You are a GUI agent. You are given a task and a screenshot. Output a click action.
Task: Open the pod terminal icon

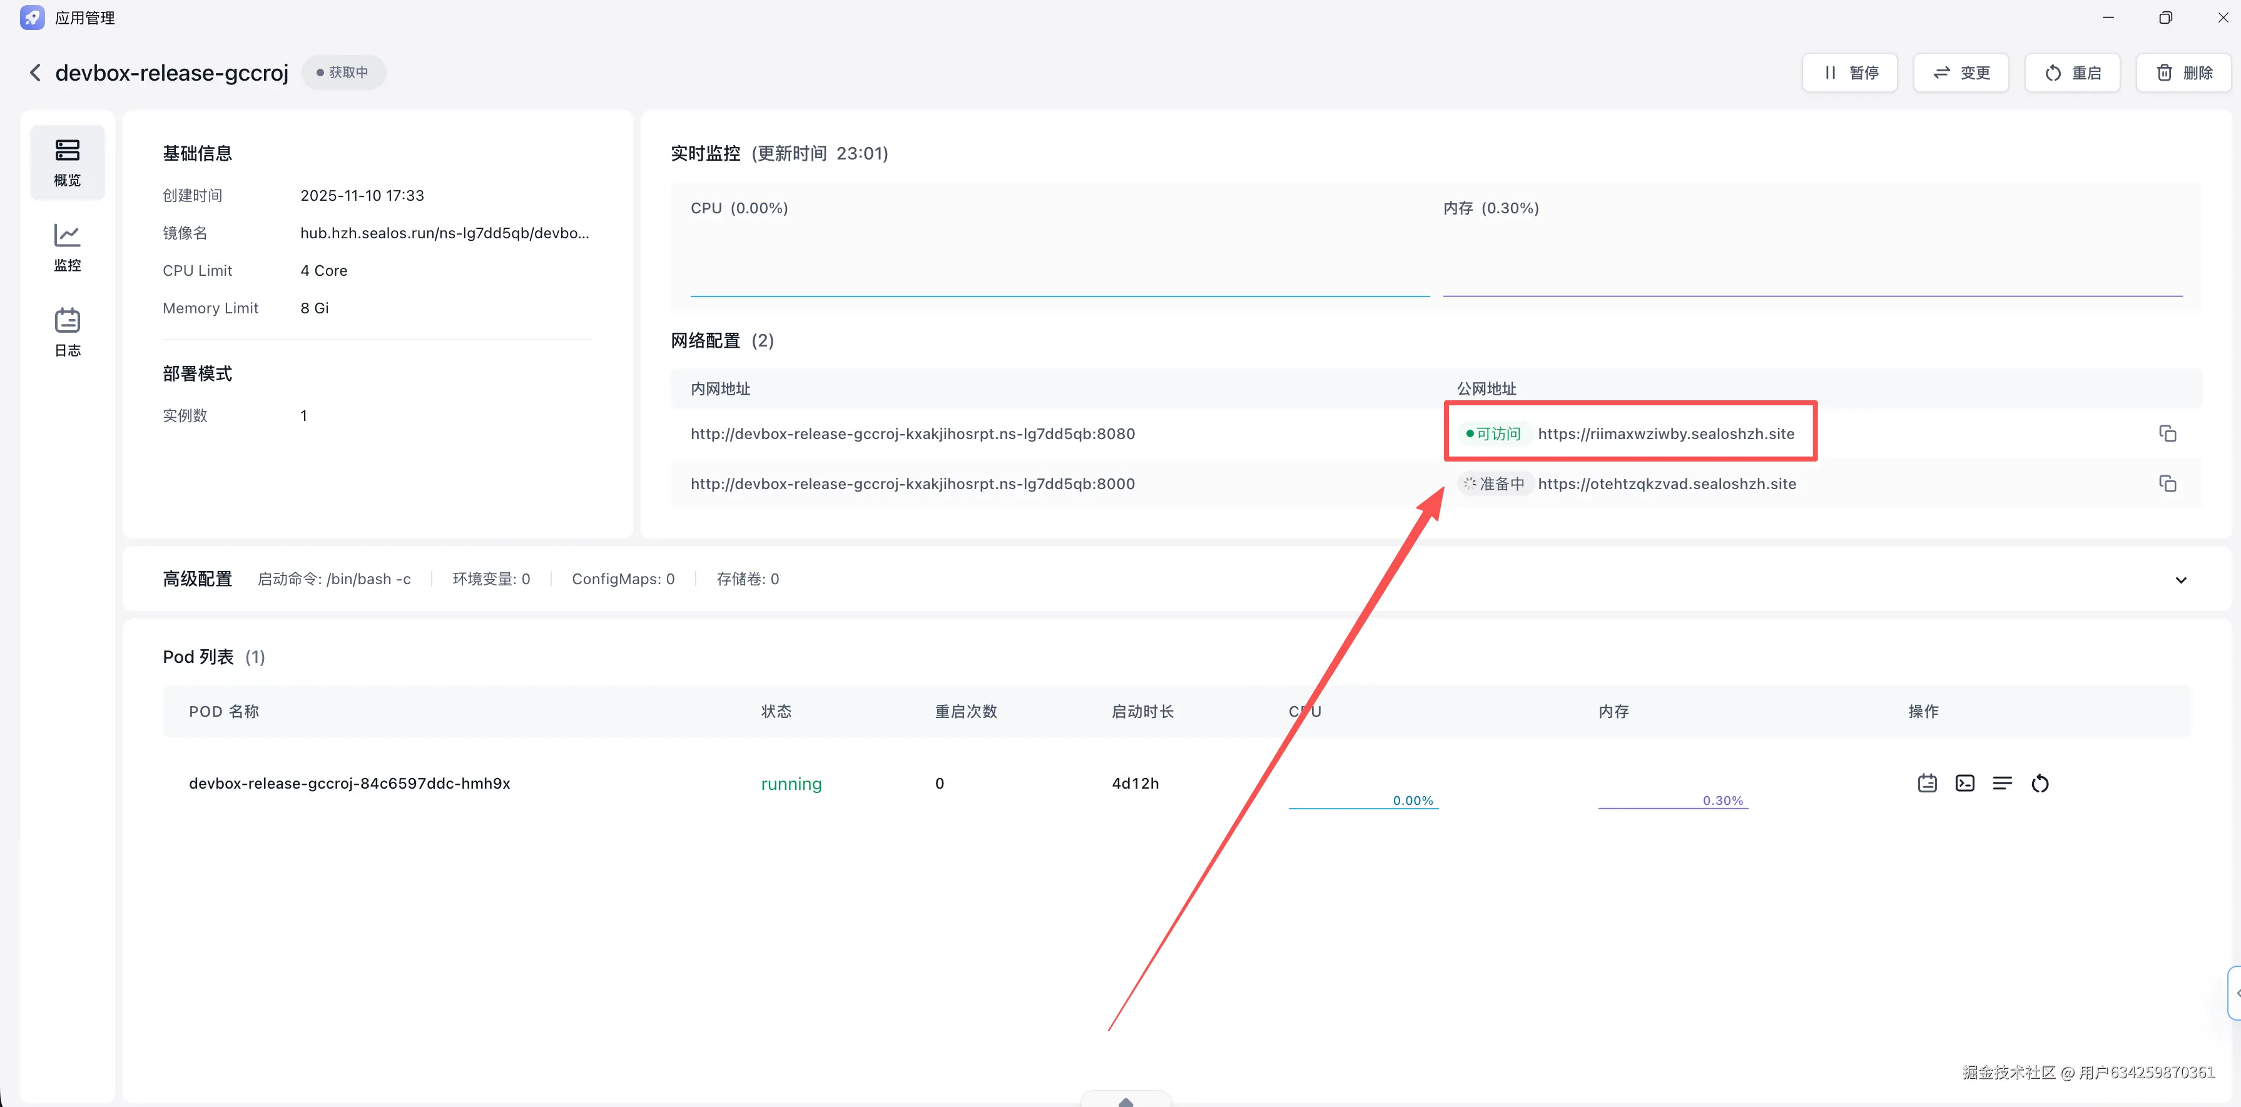pos(1964,782)
